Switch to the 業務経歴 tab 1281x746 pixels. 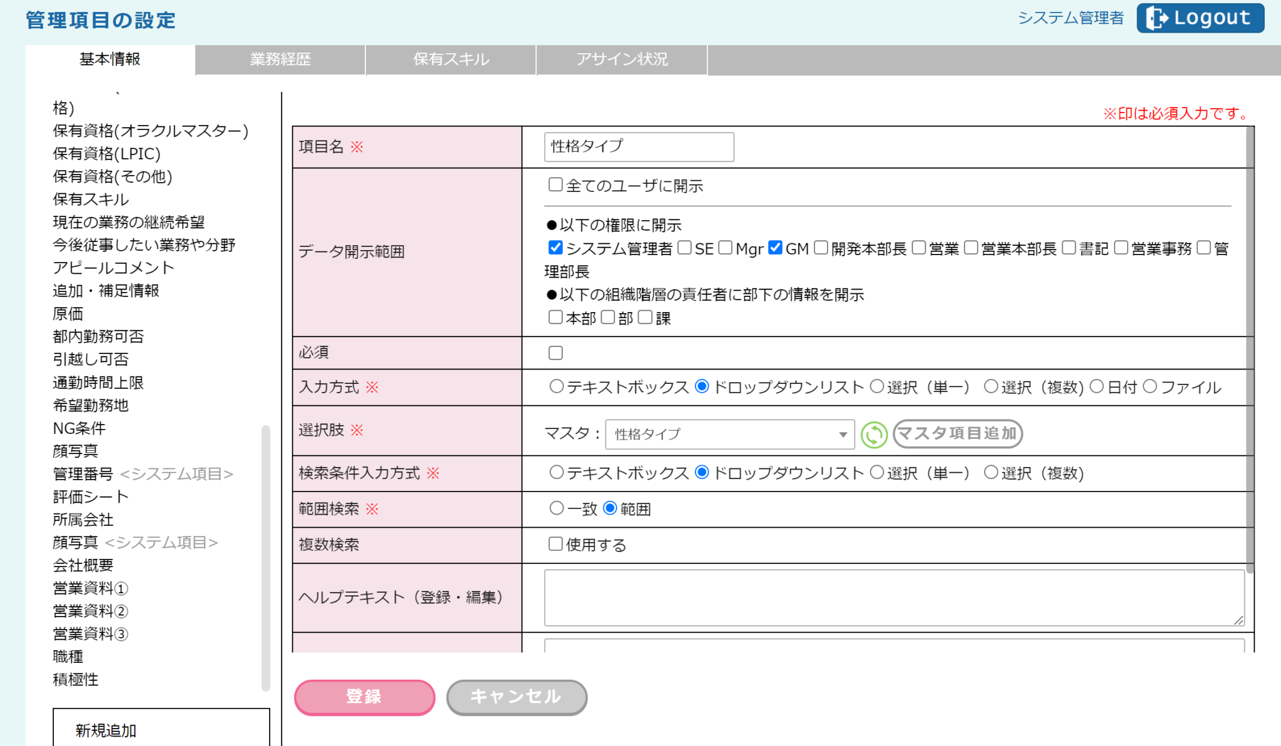[280, 59]
